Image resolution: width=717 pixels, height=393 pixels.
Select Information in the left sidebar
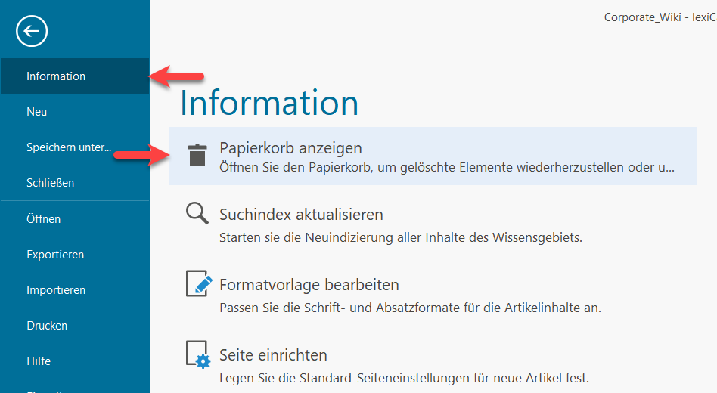pos(56,76)
